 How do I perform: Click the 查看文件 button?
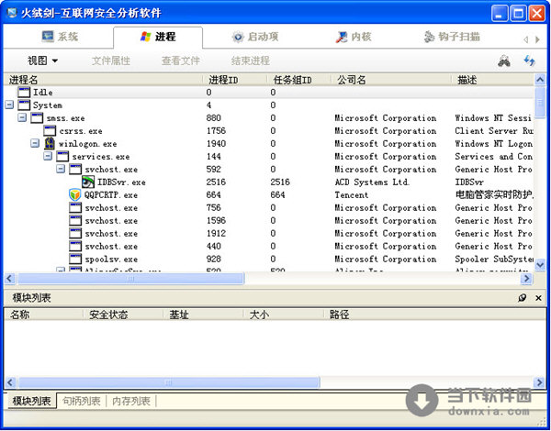(181, 61)
